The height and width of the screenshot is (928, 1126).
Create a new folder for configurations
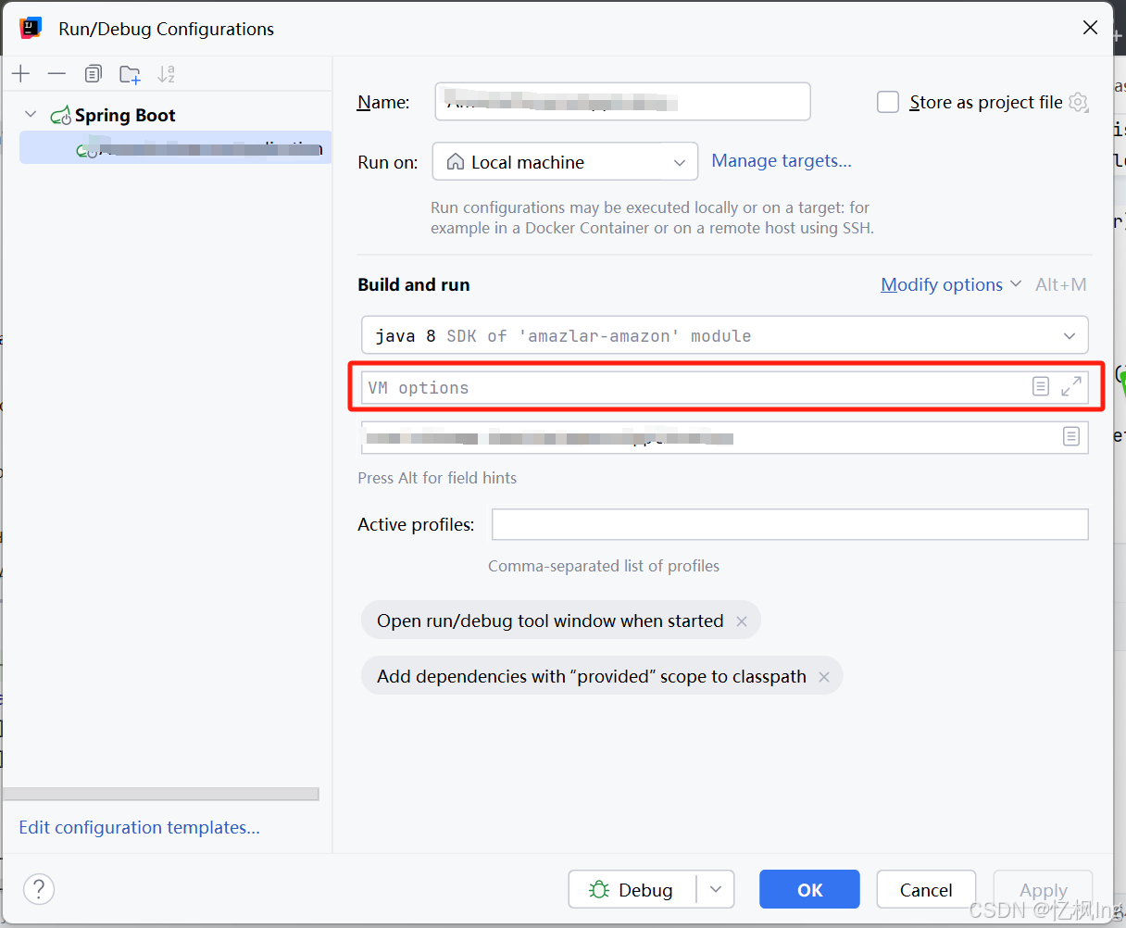point(130,73)
